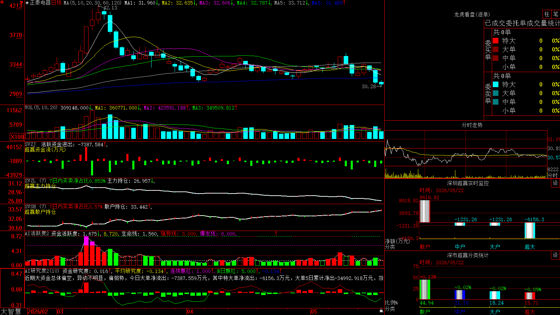Select 中户 in 深圳超赢实时监控 chart
560x315 pixels.
pyautogui.click(x=460, y=247)
